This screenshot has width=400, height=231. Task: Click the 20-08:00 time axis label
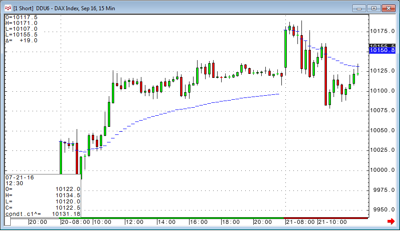click(76, 222)
